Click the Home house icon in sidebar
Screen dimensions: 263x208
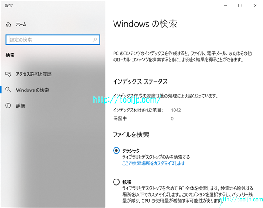8,25
